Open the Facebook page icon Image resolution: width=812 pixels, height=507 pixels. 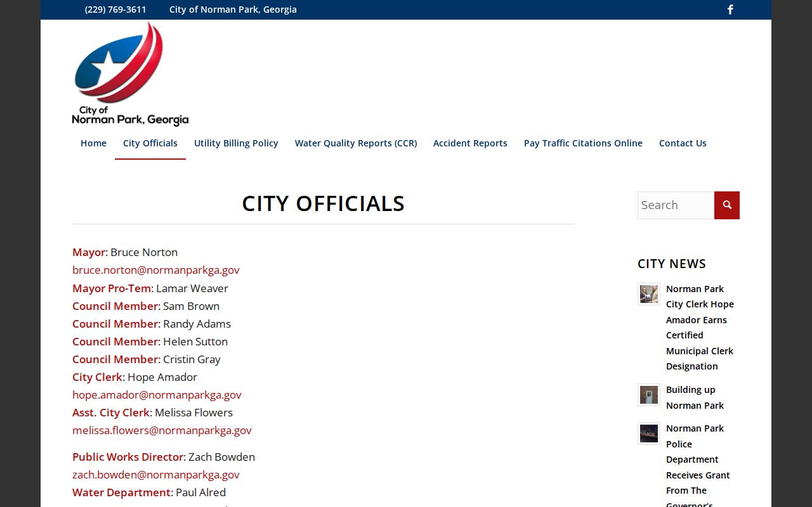(x=730, y=10)
